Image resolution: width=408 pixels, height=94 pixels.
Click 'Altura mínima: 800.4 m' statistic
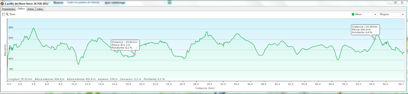pyautogui.click(x=81, y=79)
